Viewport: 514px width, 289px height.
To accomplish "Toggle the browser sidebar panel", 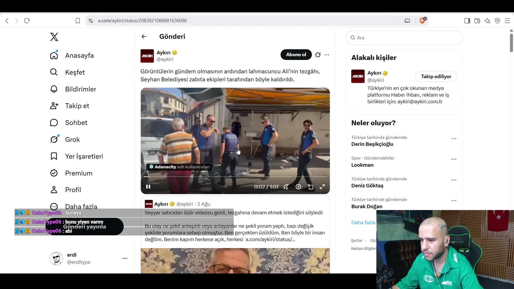I will click(x=467, y=20).
